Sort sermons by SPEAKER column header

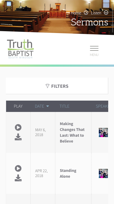tap(102, 106)
